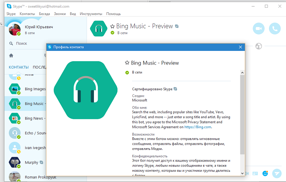Click the send contacts card icon
286x182 pixels.
pos(255,173)
